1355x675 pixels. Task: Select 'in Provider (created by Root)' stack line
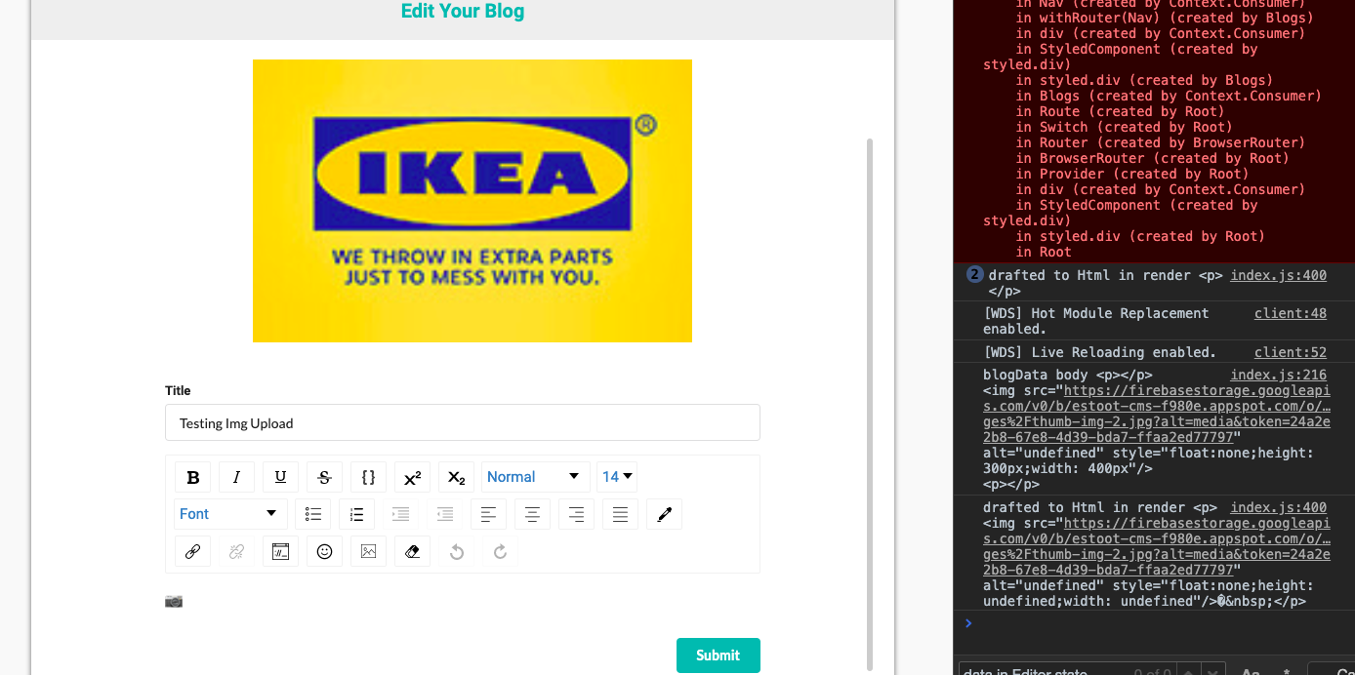(x=1132, y=174)
